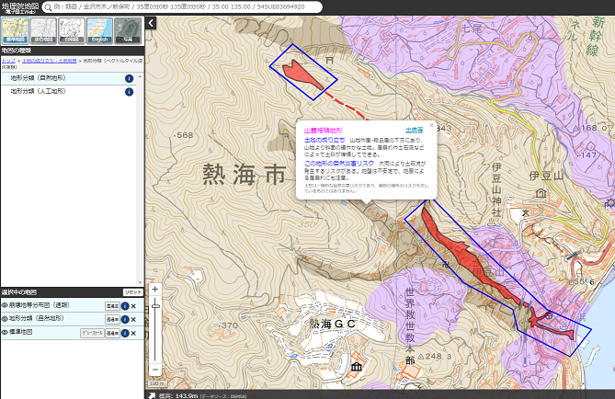Zoom in with the plus button
Viewport: 615px width, 399px height.
click(155, 289)
